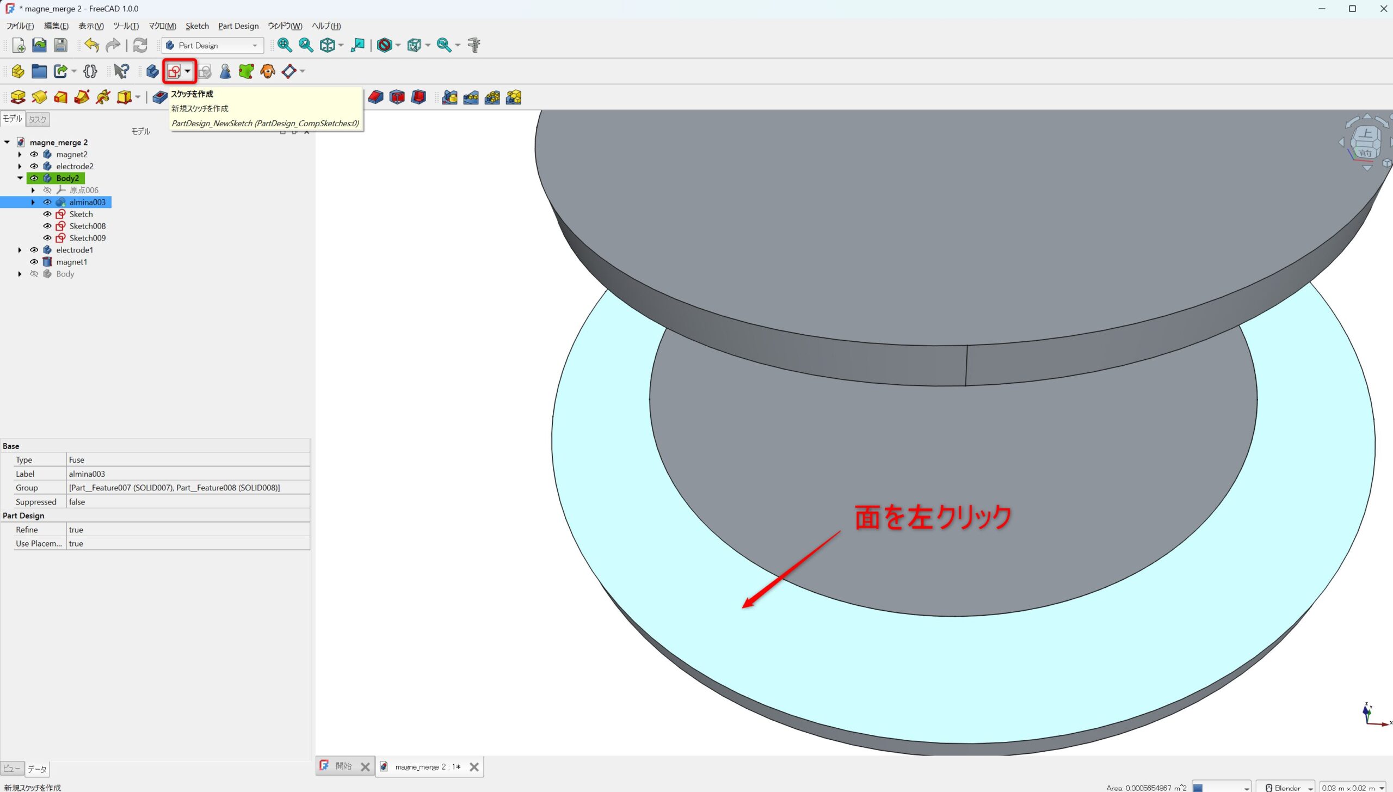Expand the magnet2 tree node
The image size is (1393, 792).
(x=20, y=155)
